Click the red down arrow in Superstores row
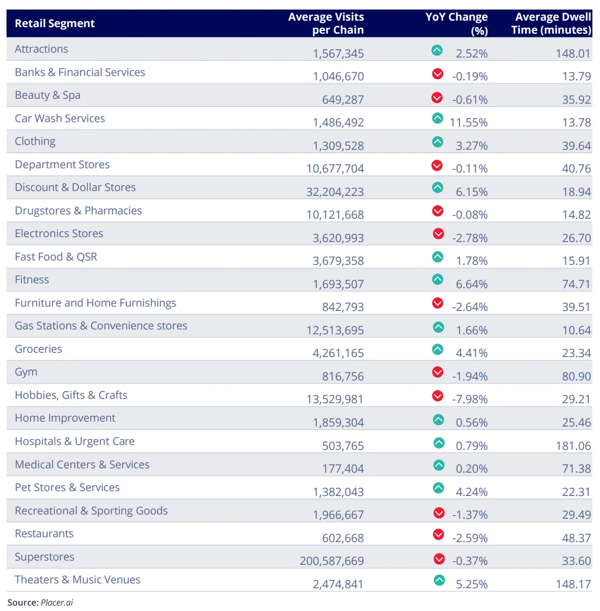The image size is (600, 611). coord(439,558)
